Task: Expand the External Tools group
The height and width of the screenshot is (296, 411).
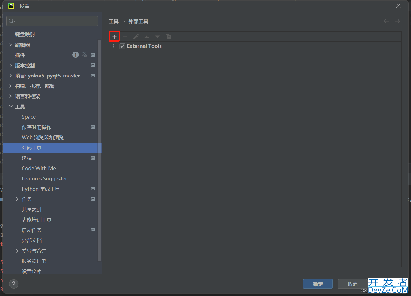Action: 114,46
